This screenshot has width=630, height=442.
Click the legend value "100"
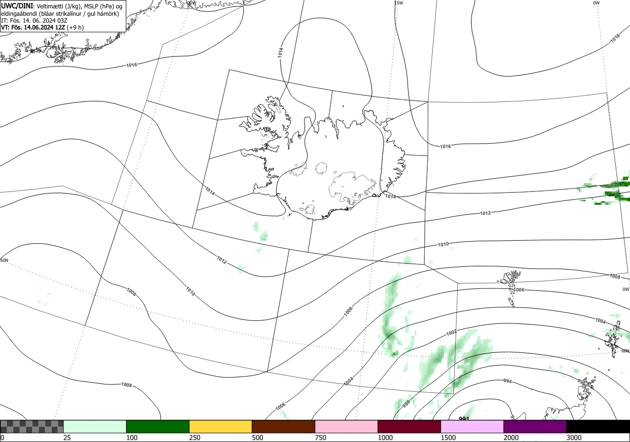131,438
